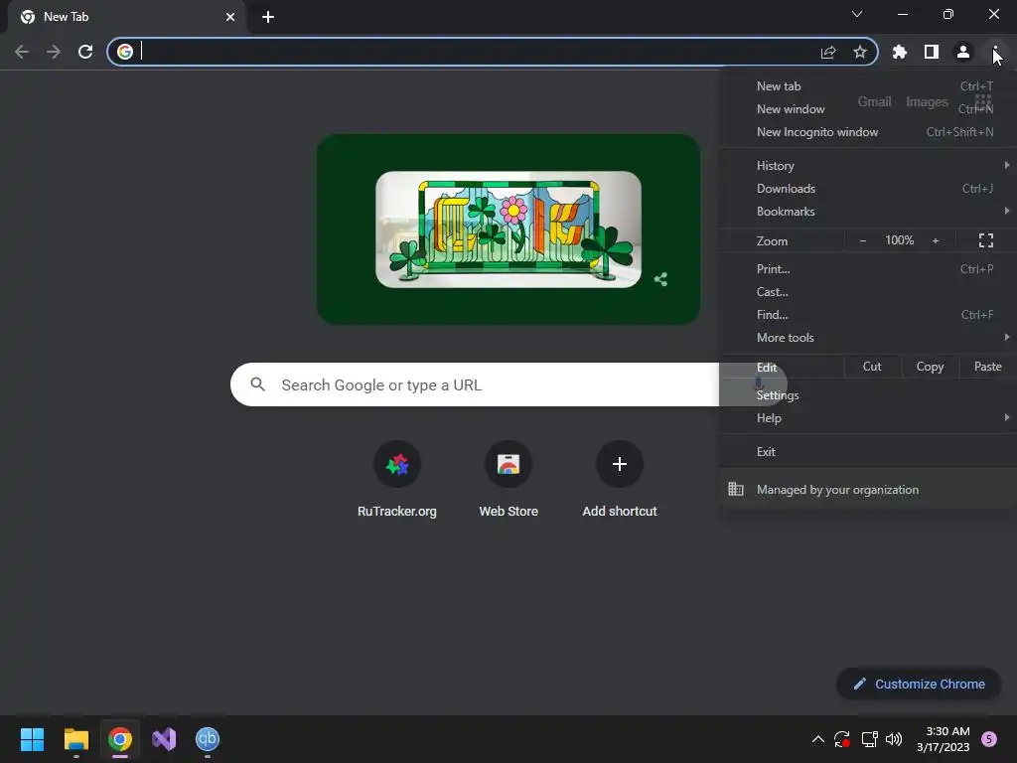The image size is (1017, 763).
Task: Open the RuTracker.org shortcut
Action: (x=397, y=480)
